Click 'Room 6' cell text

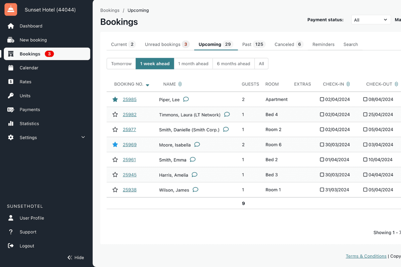click(x=274, y=145)
